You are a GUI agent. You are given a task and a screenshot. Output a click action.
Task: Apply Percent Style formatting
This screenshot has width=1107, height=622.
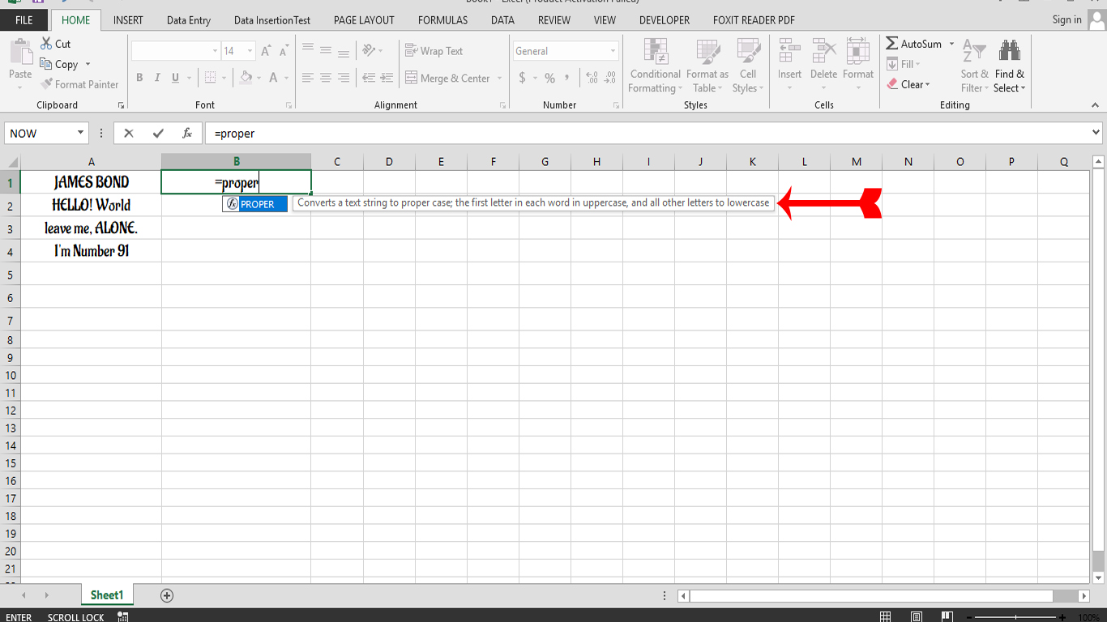(x=549, y=78)
